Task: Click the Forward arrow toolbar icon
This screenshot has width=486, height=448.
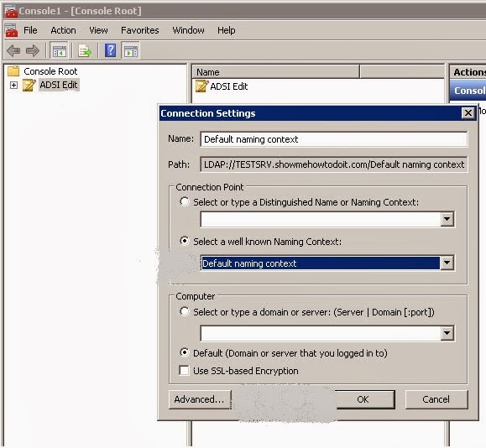Action: point(33,50)
